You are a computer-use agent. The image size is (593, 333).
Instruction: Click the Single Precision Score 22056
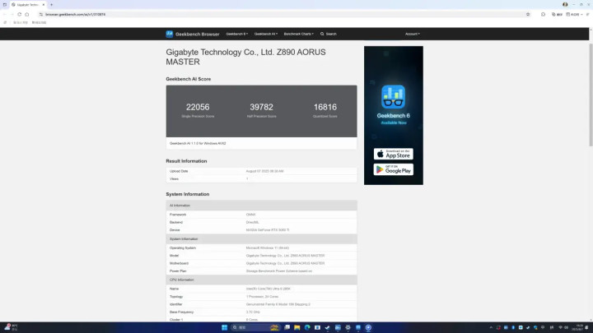(x=198, y=107)
